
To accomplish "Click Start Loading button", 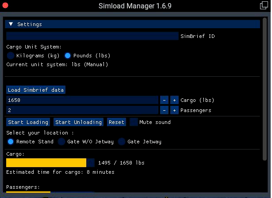I will pos(28,122).
